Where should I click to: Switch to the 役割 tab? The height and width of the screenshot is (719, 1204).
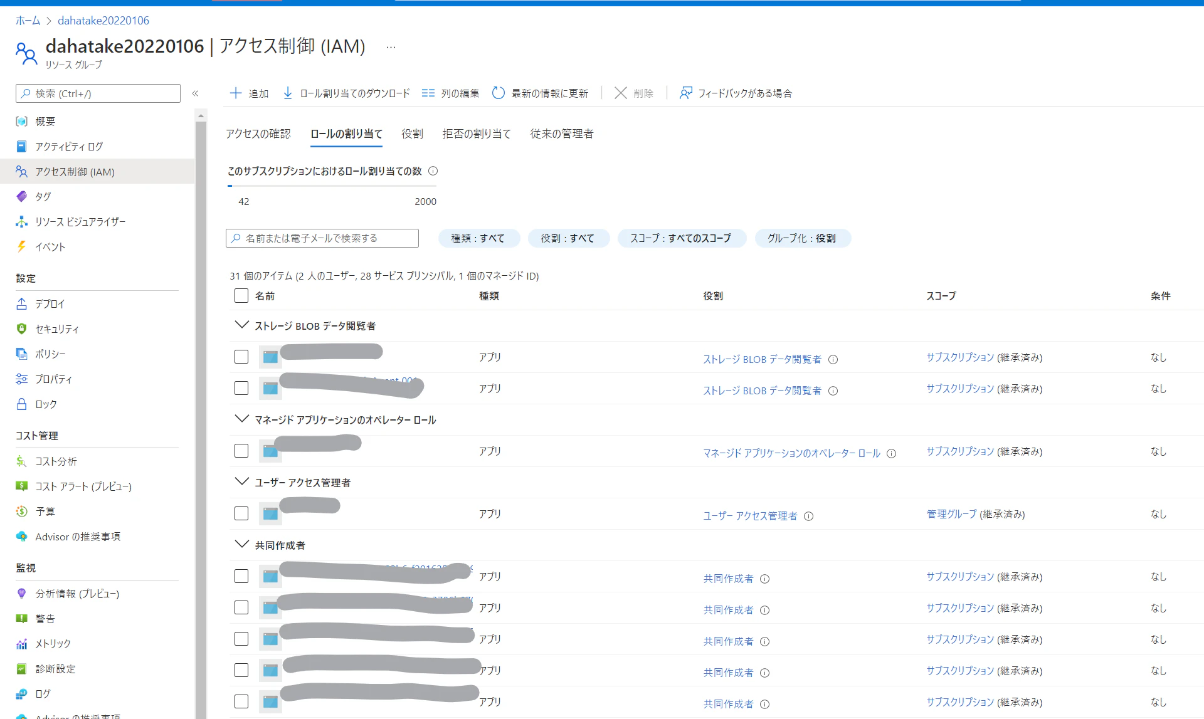point(412,134)
